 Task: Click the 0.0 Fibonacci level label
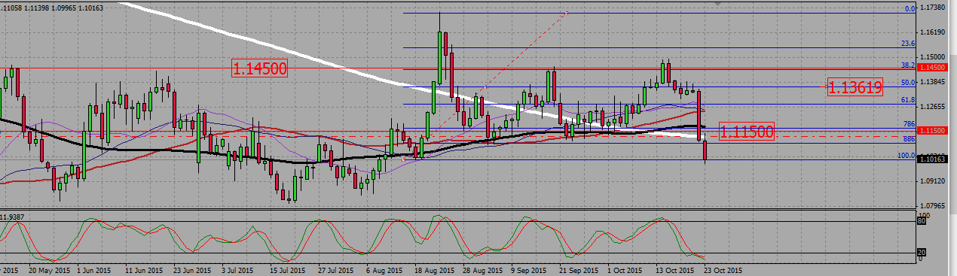pos(910,8)
